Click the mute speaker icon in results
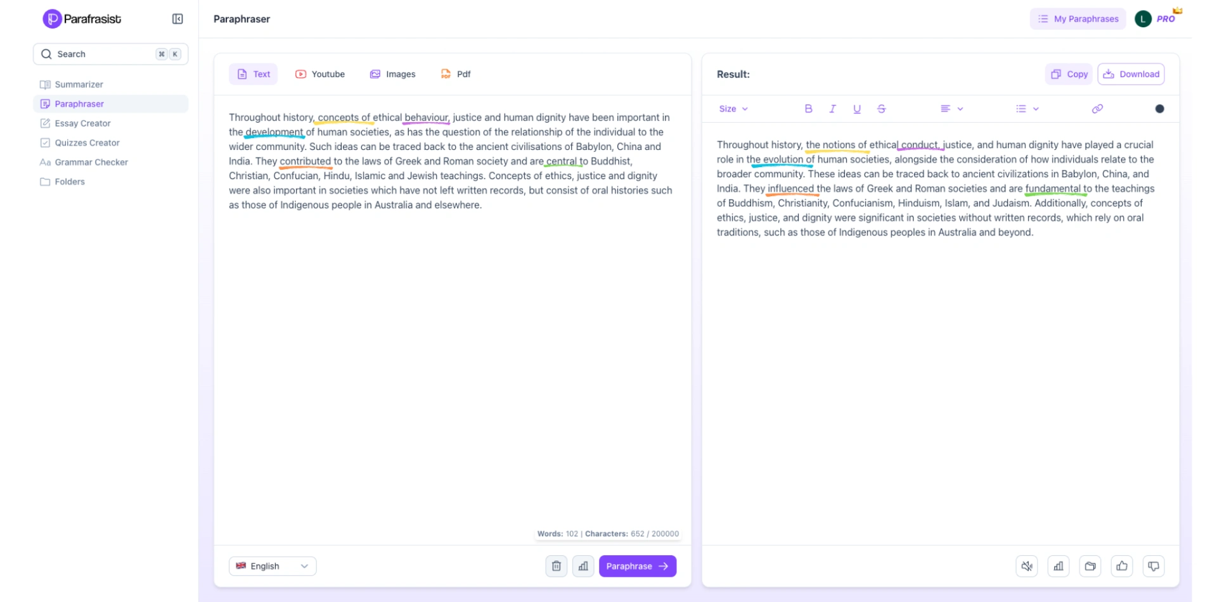 coord(1027,566)
